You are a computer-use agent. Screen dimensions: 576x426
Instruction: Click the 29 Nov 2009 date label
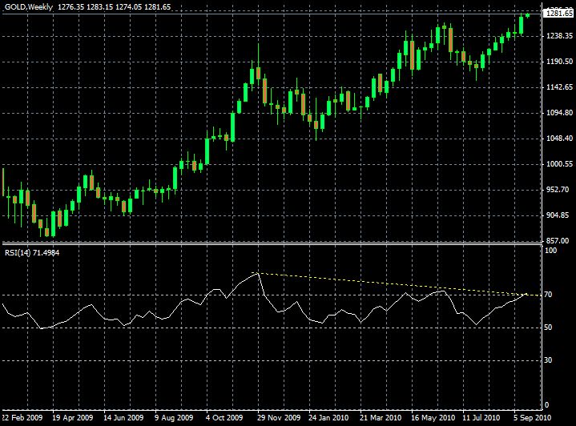[x=279, y=418]
